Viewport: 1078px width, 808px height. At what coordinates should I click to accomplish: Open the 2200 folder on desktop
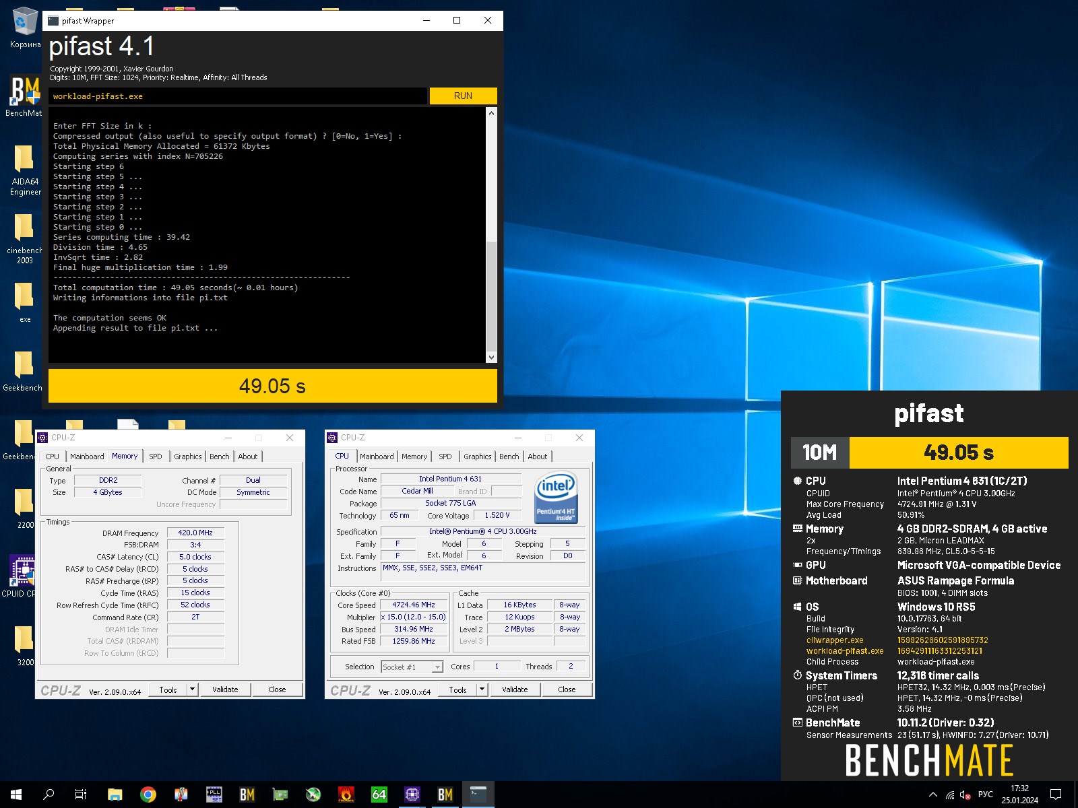[24, 509]
